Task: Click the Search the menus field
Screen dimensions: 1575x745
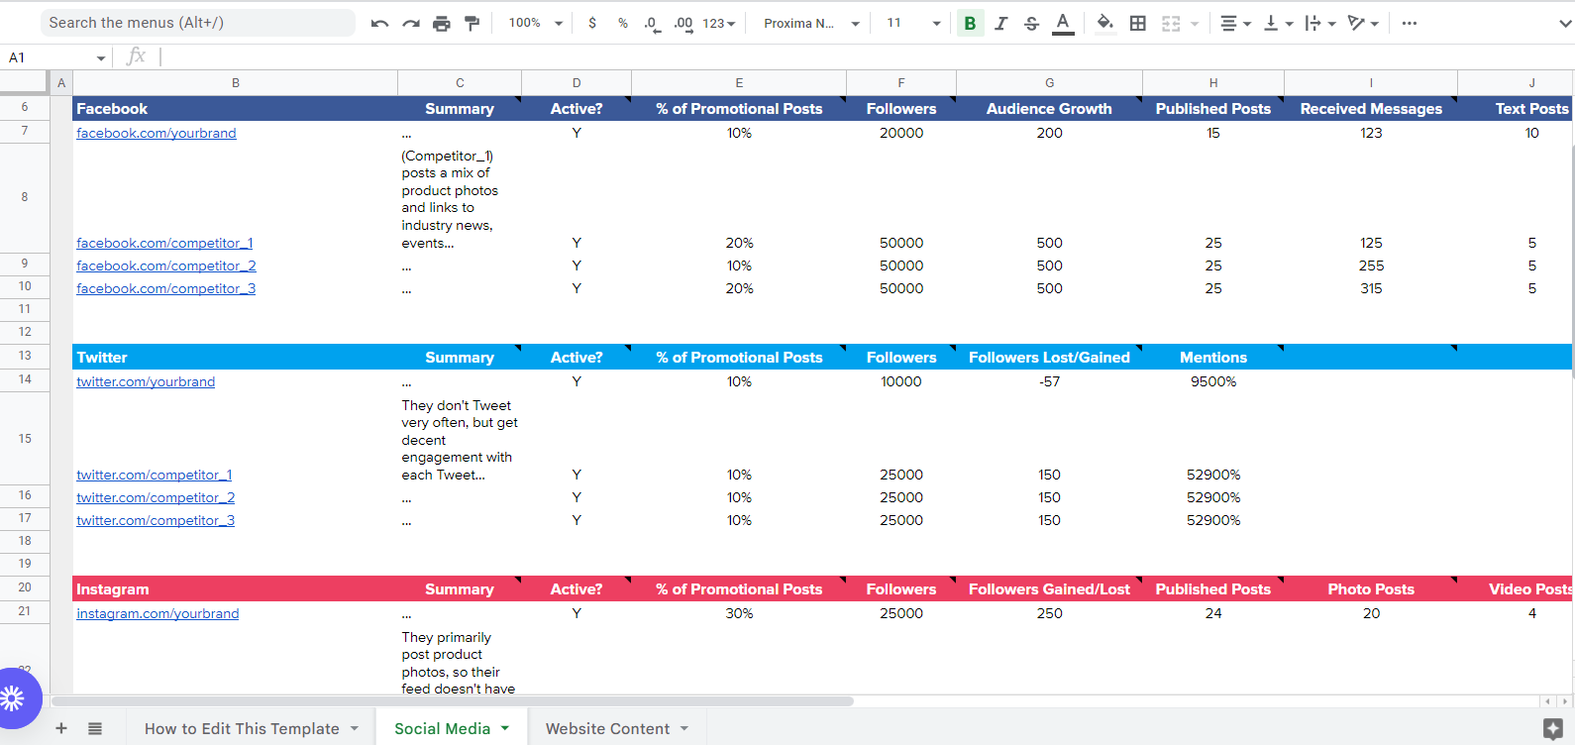Action: (196, 23)
